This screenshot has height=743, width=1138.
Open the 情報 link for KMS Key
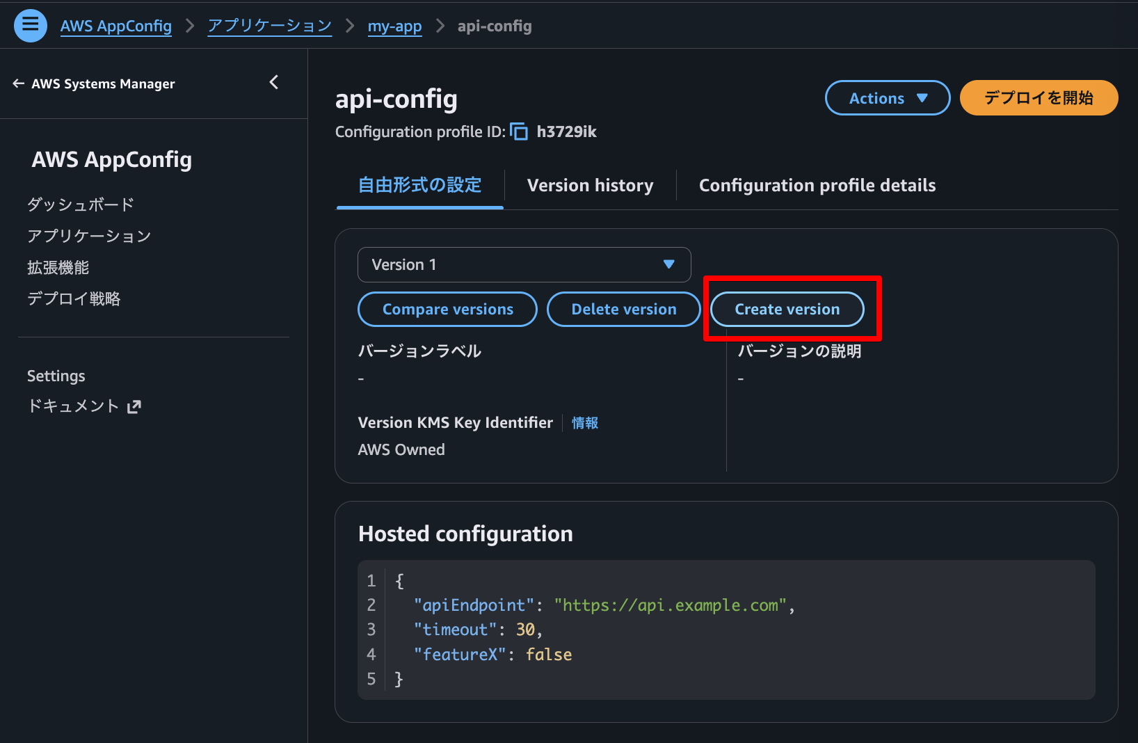coord(584,423)
